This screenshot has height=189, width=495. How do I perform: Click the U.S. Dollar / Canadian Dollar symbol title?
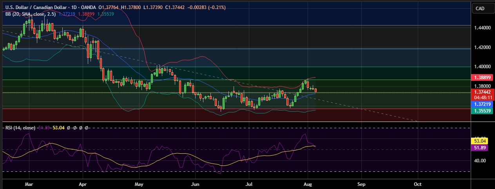click(x=36, y=7)
